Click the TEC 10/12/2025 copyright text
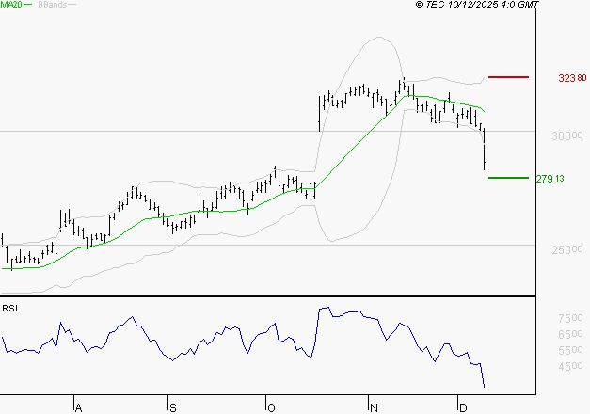 pyautogui.click(x=477, y=5)
